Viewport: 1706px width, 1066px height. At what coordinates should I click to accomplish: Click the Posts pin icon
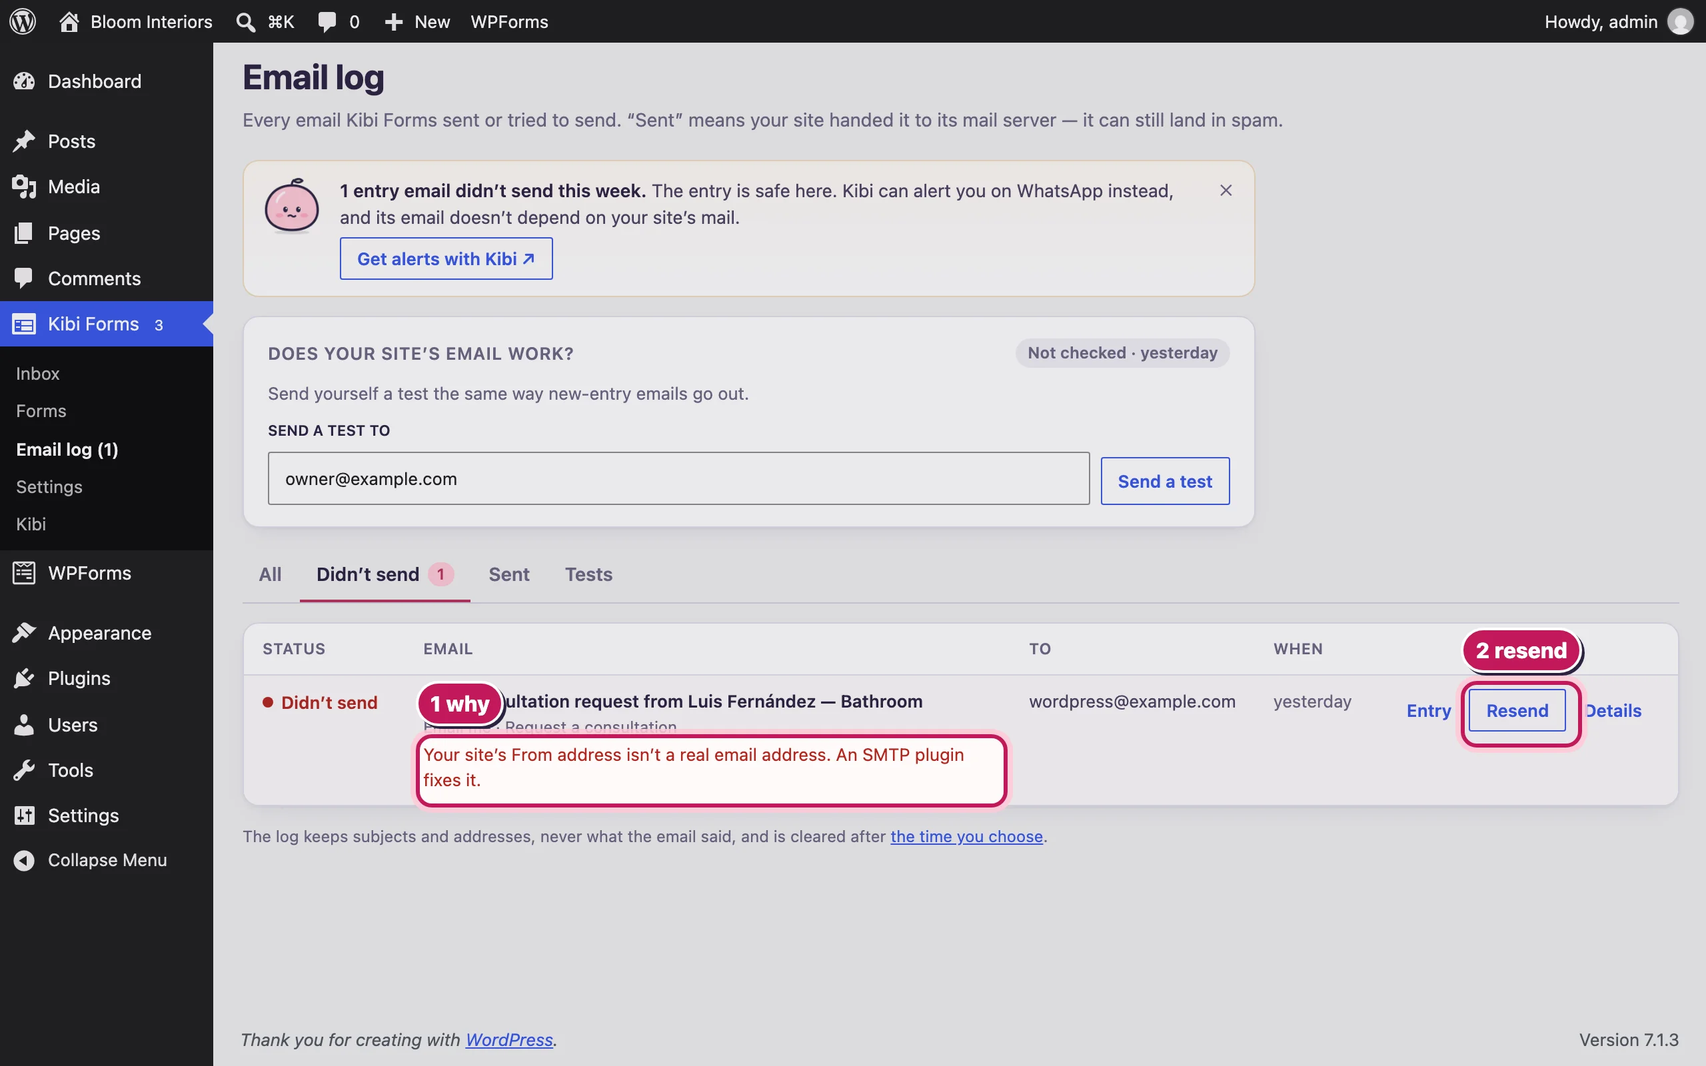coord(24,141)
